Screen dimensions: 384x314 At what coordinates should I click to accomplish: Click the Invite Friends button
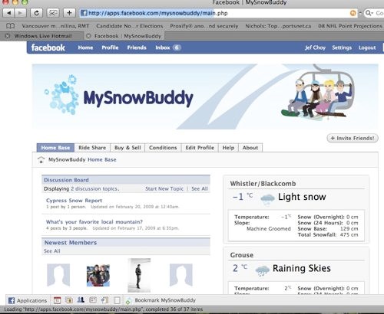pyautogui.click(x=353, y=138)
